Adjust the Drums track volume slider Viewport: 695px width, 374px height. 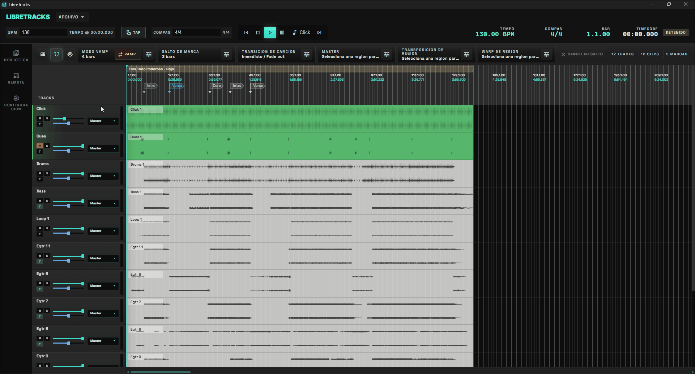[x=68, y=174]
